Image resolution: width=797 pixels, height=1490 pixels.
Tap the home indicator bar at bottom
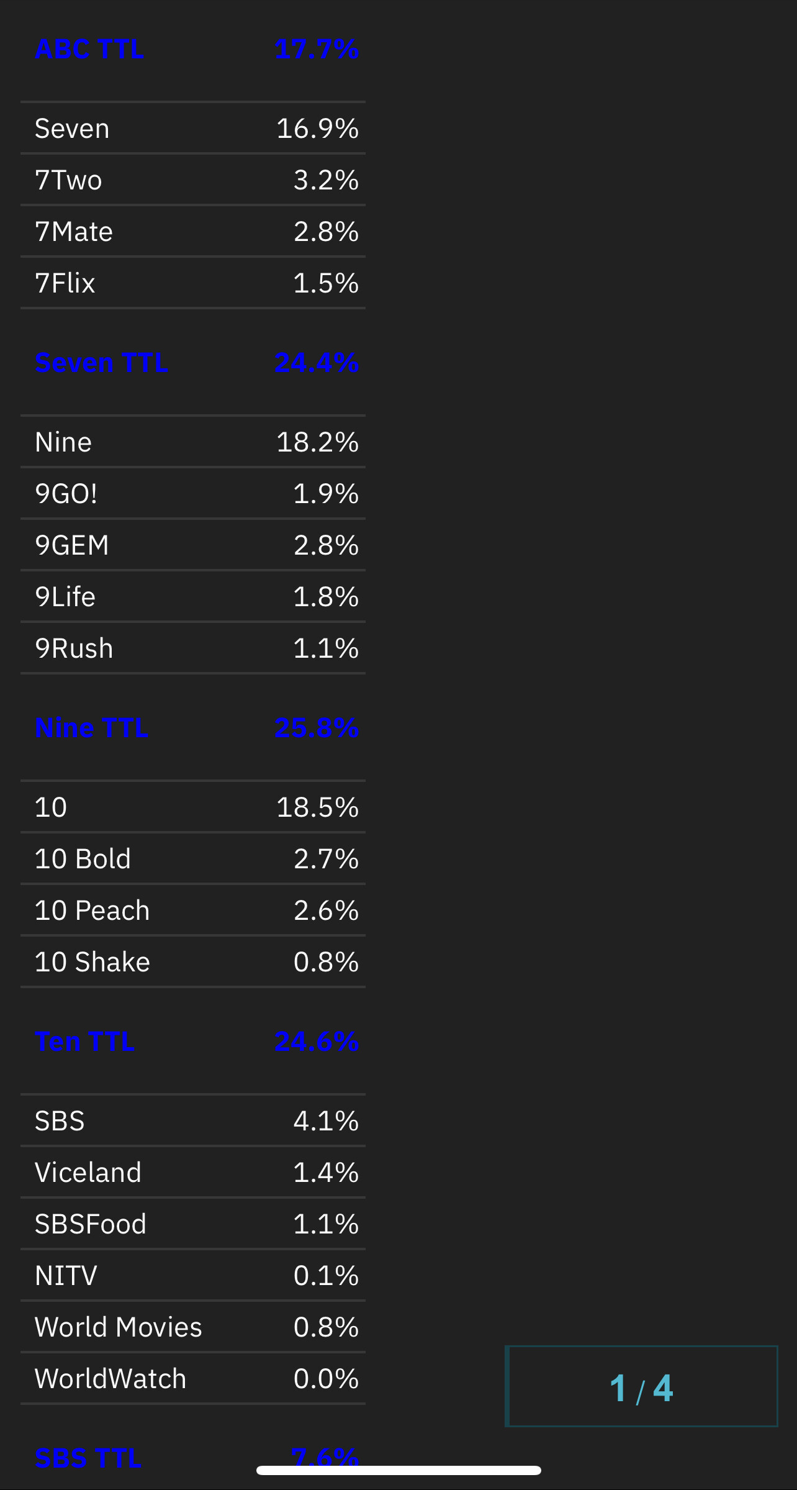click(398, 1470)
